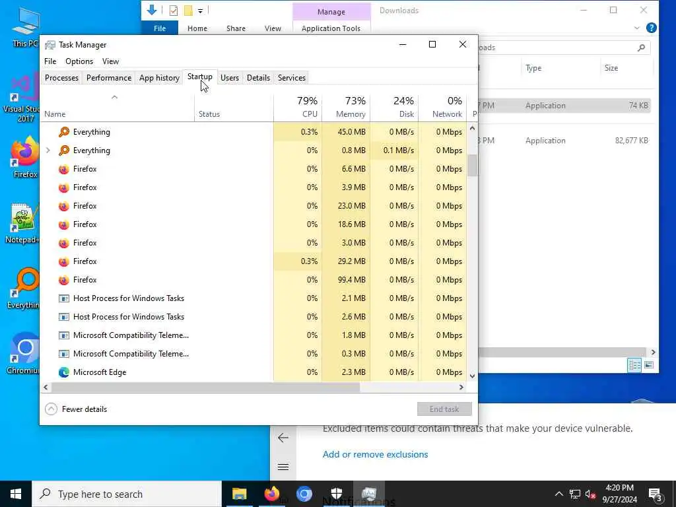Open Home tab in File Explorer ribbon
This screenshot has width=676, height=507.
[197, 28]
